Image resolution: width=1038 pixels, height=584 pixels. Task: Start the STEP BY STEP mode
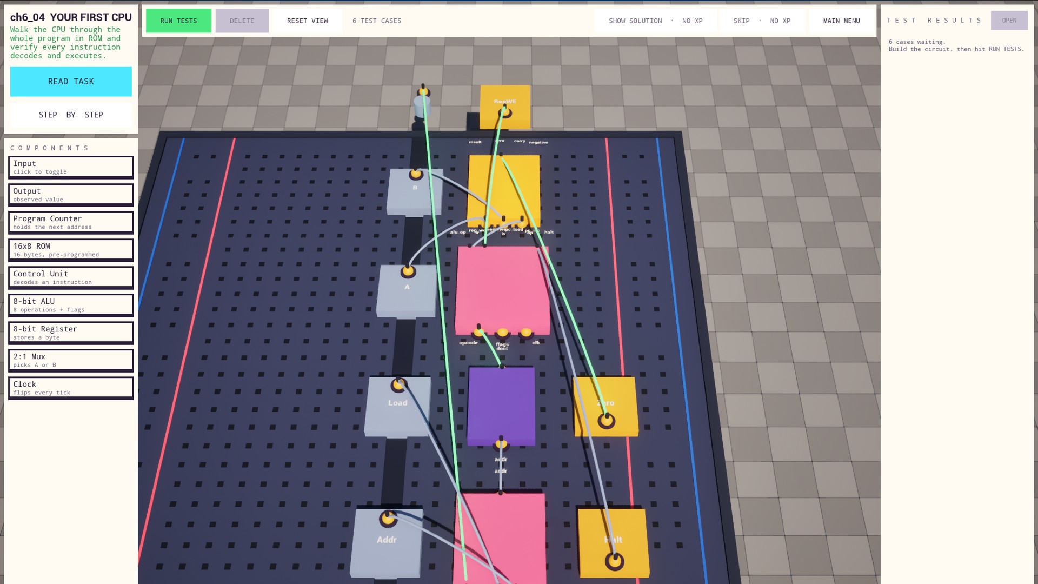click(71, 115)
